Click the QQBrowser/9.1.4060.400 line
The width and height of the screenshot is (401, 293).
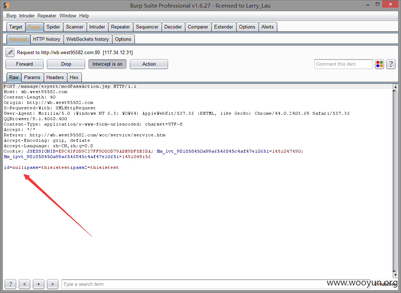click(x=35, y=119)
